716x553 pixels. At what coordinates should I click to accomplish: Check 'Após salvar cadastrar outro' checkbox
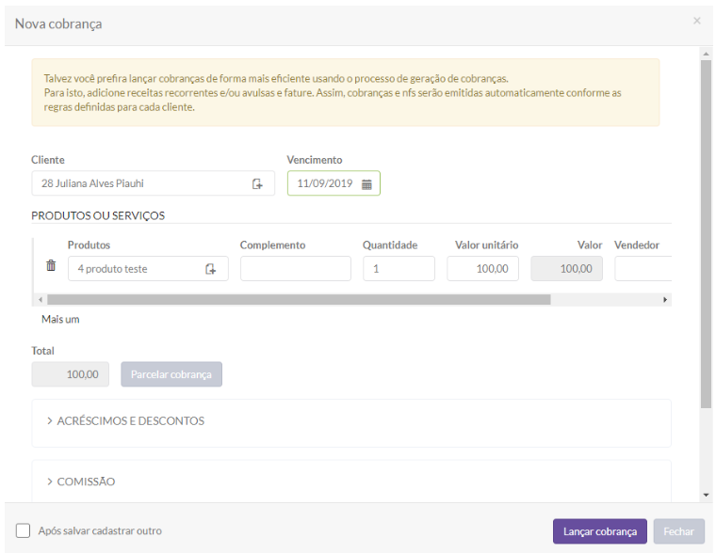coord(23,530)
